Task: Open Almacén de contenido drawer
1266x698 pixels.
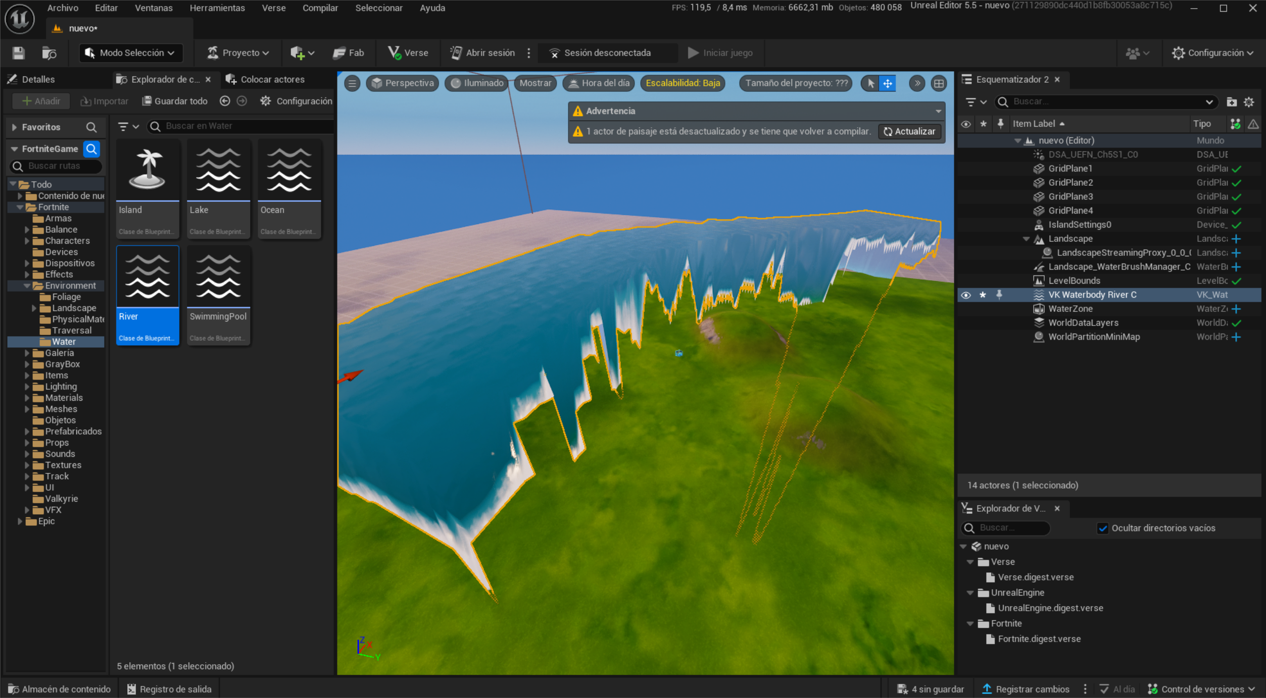Action: coord(59,689)
